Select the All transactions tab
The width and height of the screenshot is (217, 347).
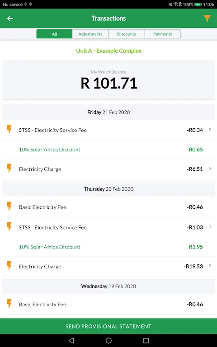(x=54, y=34)
